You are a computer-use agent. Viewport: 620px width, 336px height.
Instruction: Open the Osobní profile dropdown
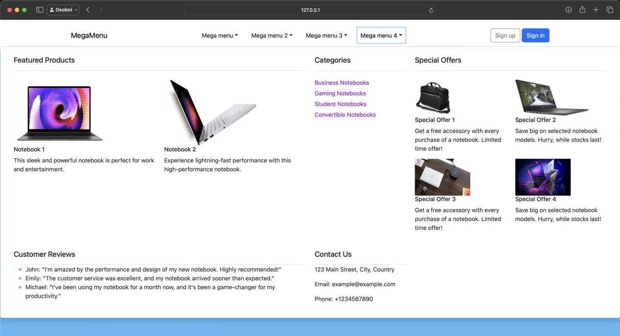pyautogui.click(x=63, y=10)
